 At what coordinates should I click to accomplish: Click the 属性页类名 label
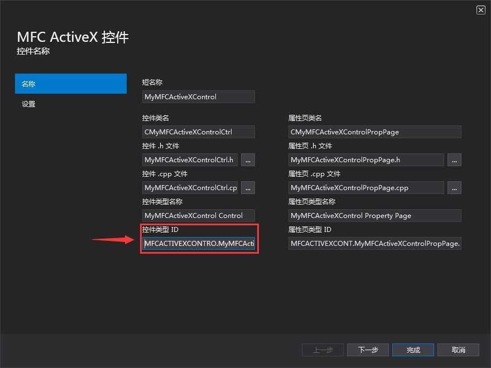[305, 118]
